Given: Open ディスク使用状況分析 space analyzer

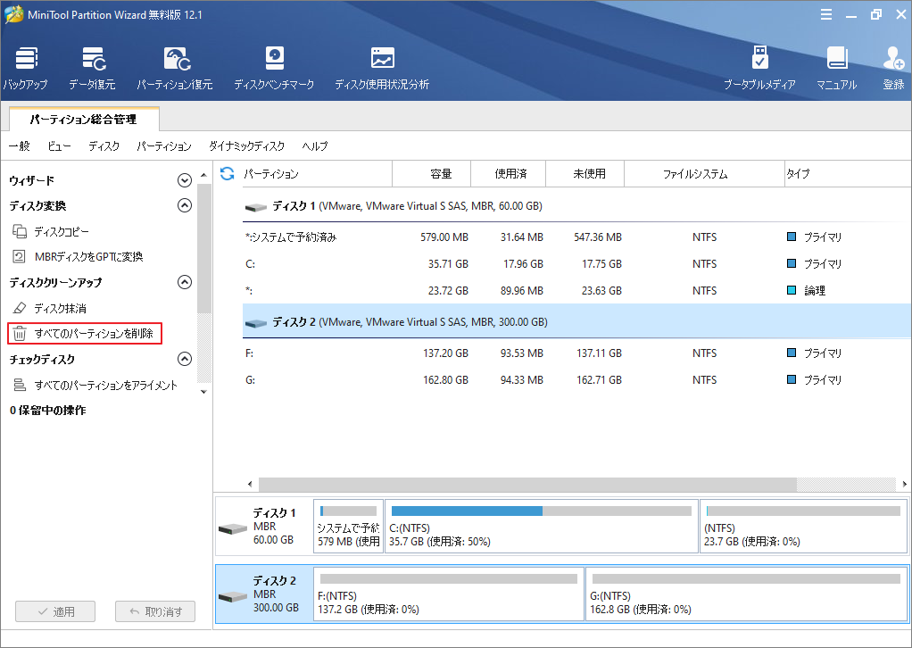Looking at the screenshot, I should [382, 68].
